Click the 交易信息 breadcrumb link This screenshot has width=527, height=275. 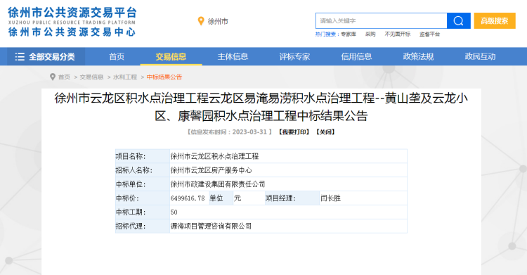[x=91, y=77]
